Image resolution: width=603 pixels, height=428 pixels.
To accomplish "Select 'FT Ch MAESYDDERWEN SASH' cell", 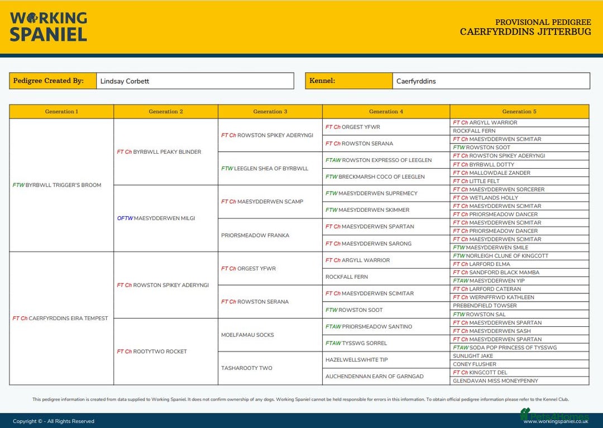I will 519,331.
